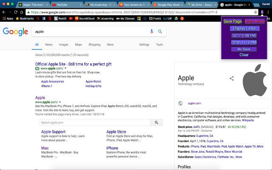Toggle Night Mode in extension popup
This screenshot has width=272, height=170.
255,21
